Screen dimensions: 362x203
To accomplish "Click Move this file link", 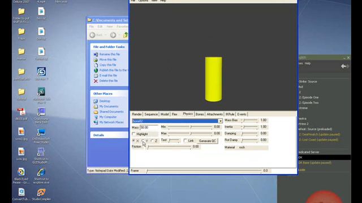I will pos(108,60).
